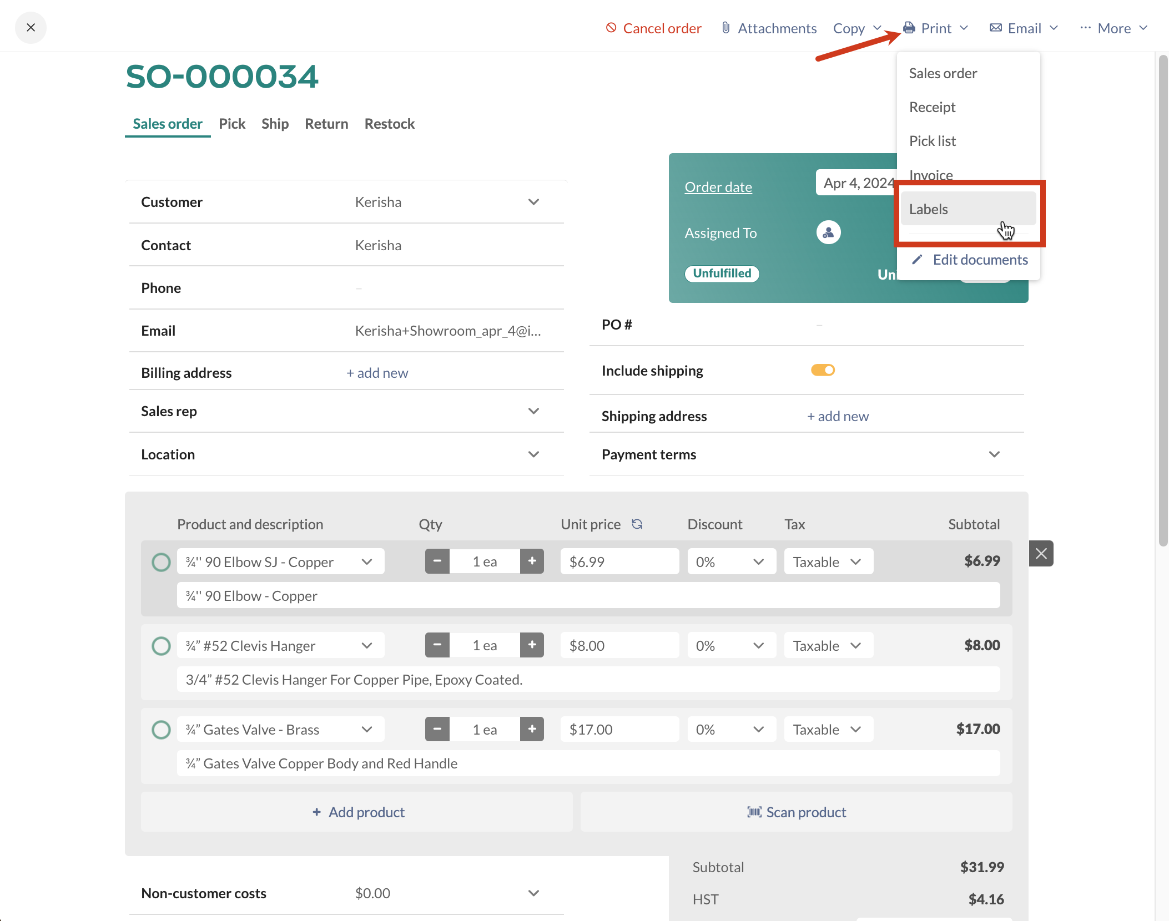Switch to the Pick tab
The height and width of the screenshot is (921, 1169).
click(231, 124)
